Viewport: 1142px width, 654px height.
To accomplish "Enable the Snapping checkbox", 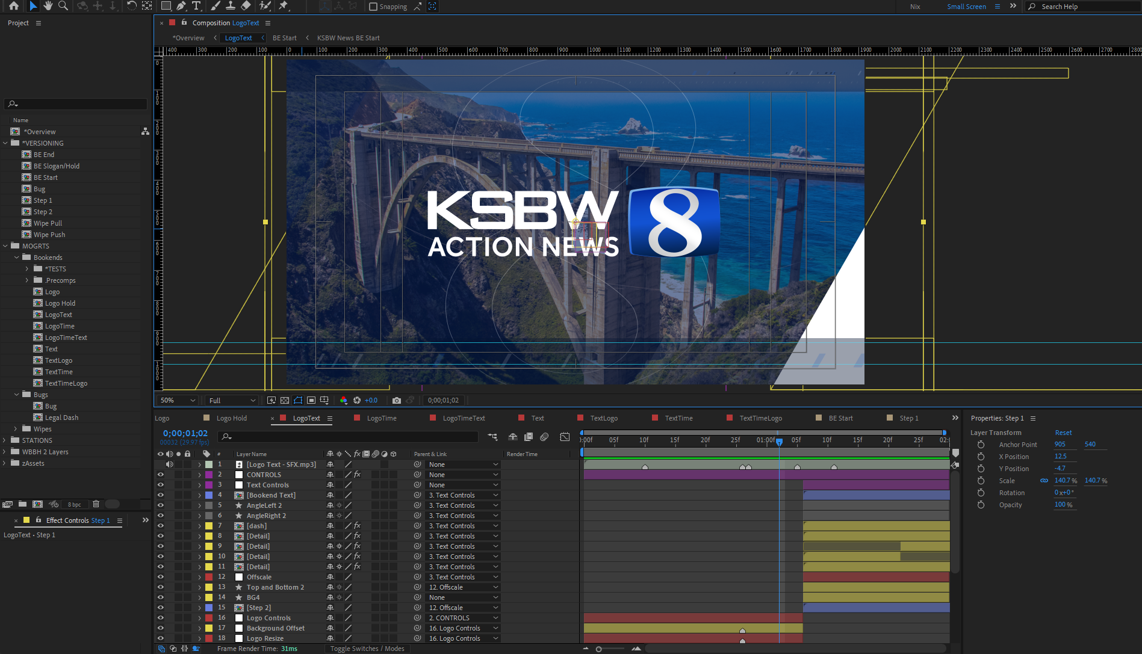I will 373,7.
